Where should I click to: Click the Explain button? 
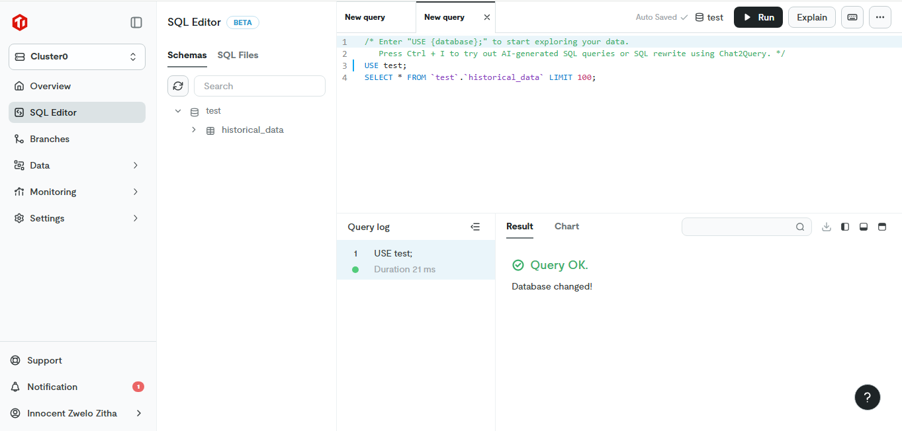point(812,17)
